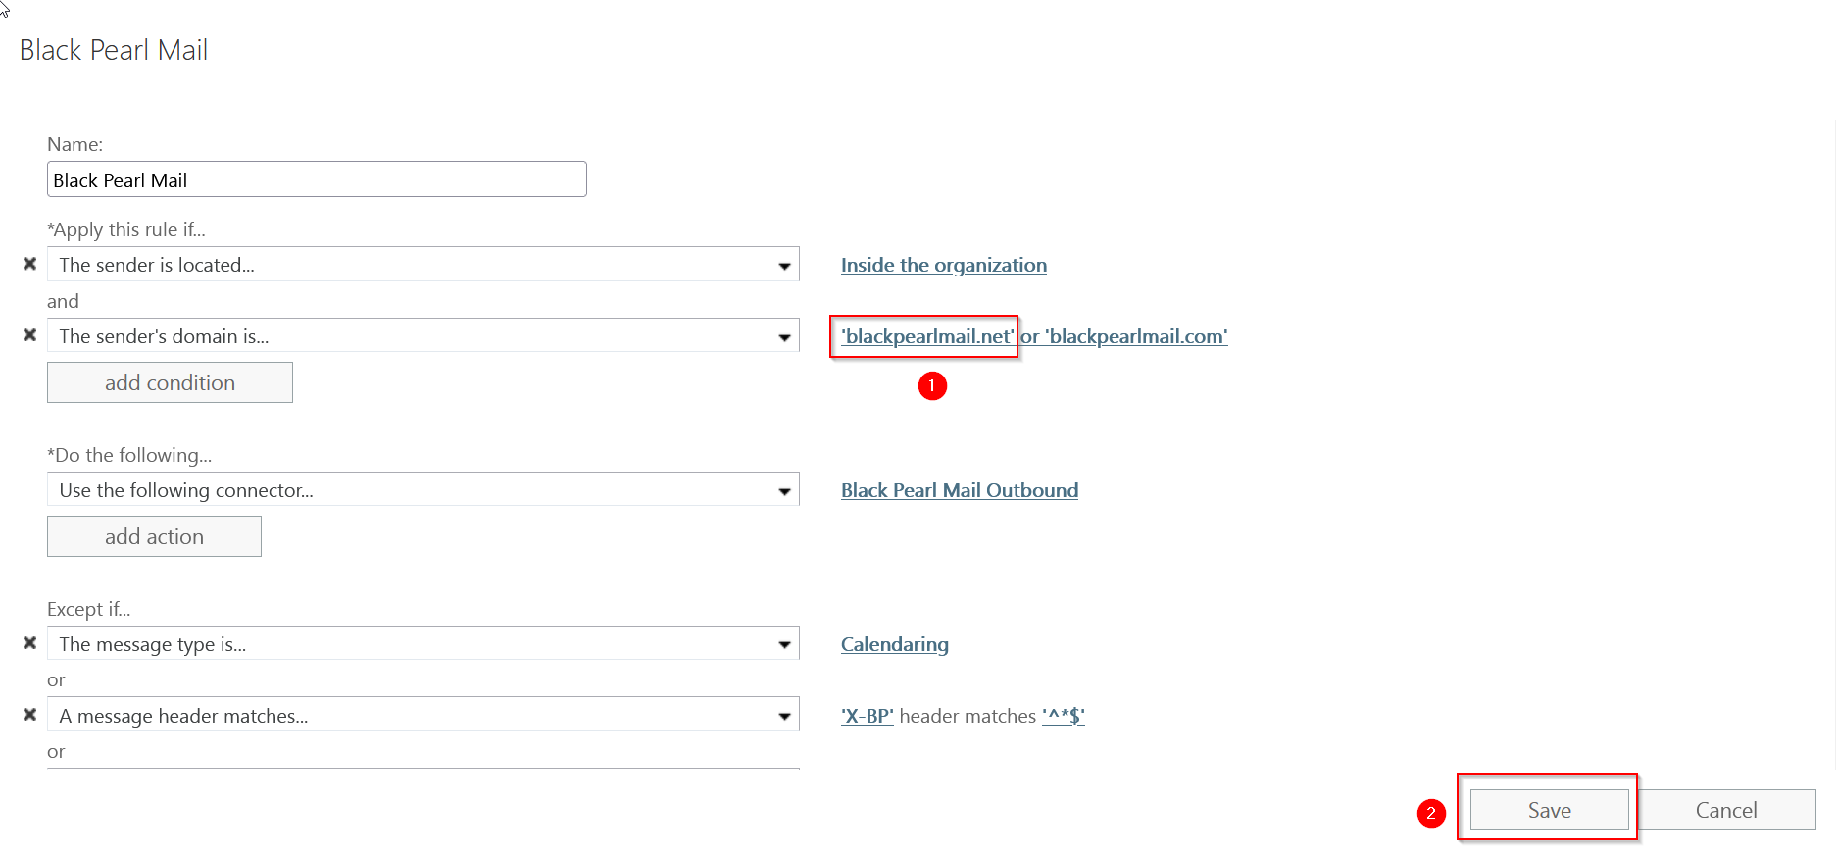Cancel editing the rule
Viewport: 1836px width, 854px height.
pos(1726,810)
